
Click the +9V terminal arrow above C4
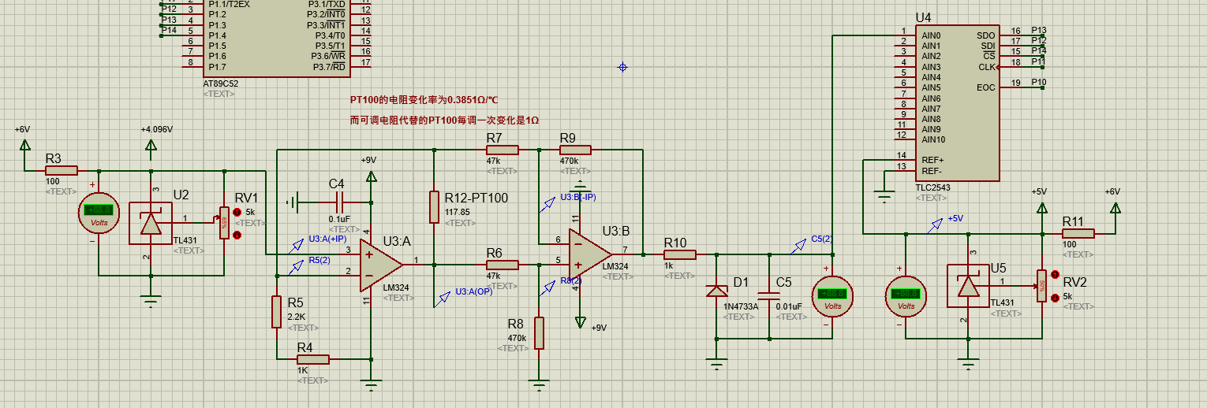[x=370, y=176]
